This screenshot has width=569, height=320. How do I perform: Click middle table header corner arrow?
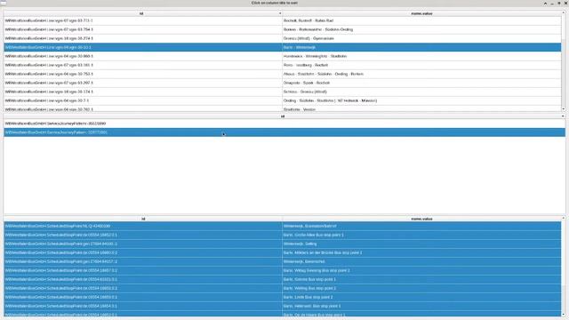563,116
